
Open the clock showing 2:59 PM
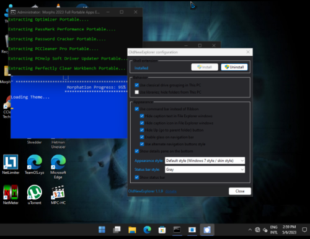pyautogui.click(x=290, y=230)
